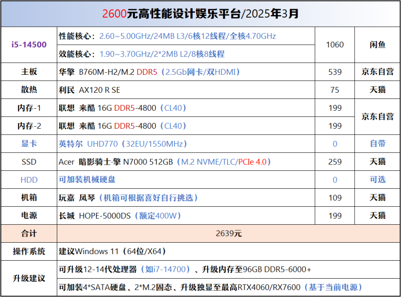This screenshot has width=401, height=297.
Task: Select the "显卡" row label
Action: [29, 144]
